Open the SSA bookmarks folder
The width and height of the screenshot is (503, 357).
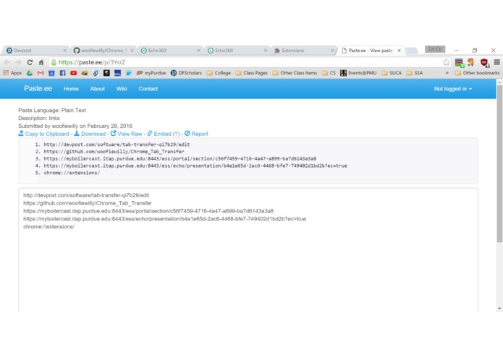415,73
